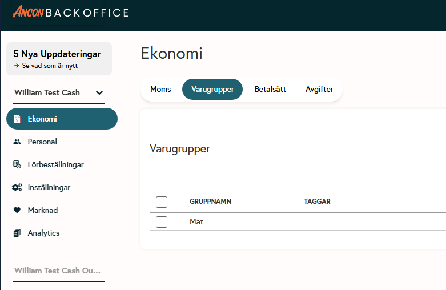Select the Förbeställningar preorder icon
This screenshot has width=446, height=290.
(x=17, y=164)
